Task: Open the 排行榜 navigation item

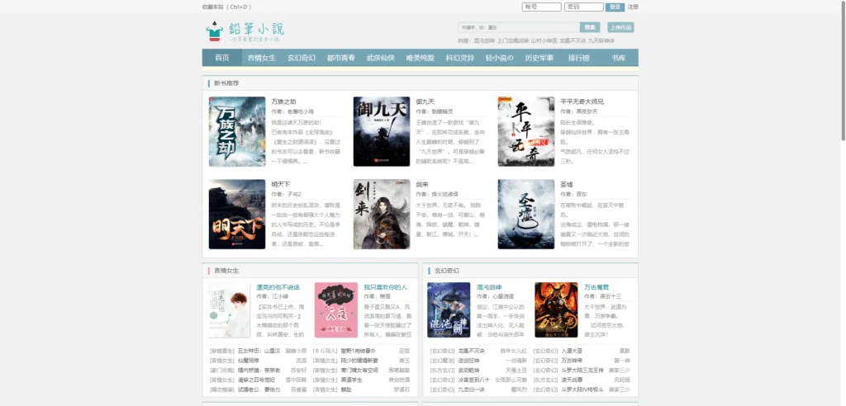Action: coord(578,58)
